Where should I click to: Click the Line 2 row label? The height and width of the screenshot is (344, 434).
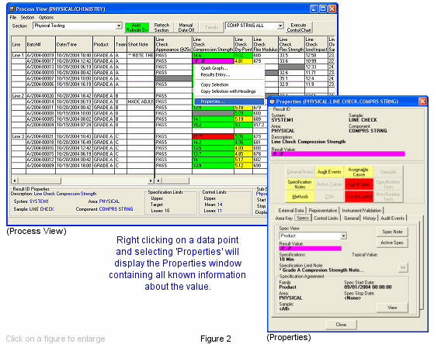click(19, 95)
